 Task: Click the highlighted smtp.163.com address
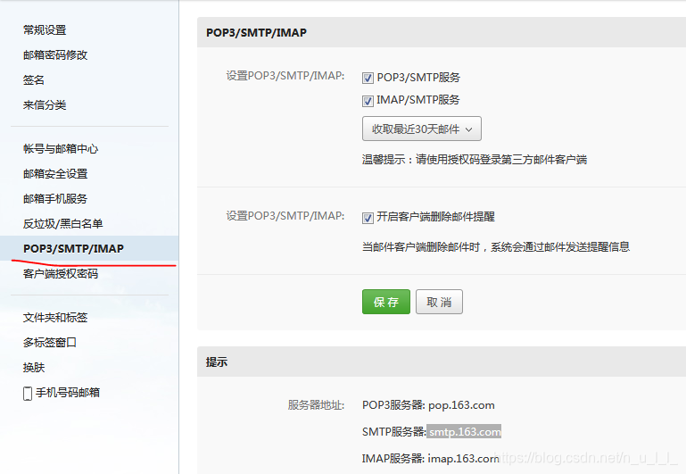(x=464, y=432)
